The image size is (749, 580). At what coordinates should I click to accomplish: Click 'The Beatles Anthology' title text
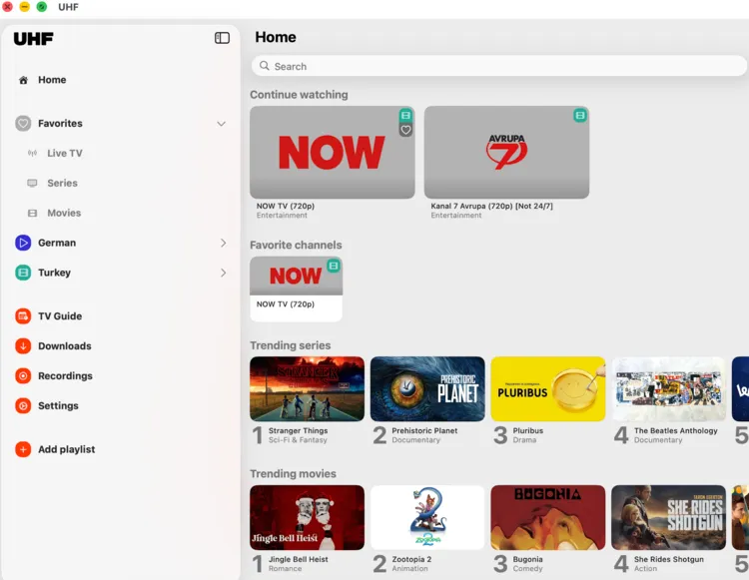tap(676, 430)
